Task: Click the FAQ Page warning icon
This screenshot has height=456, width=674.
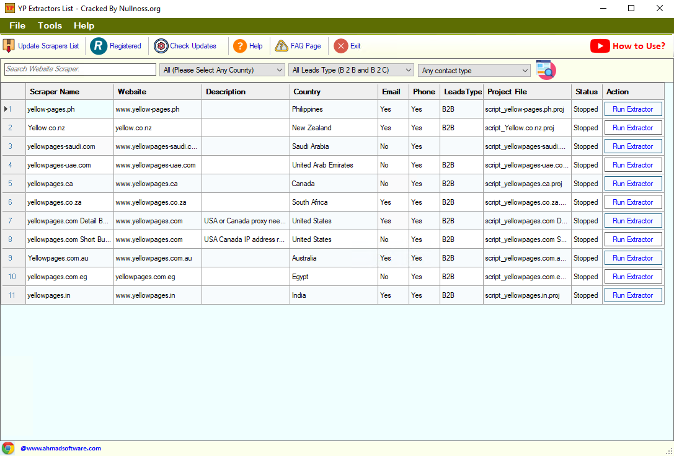Action: click(282, 46)
